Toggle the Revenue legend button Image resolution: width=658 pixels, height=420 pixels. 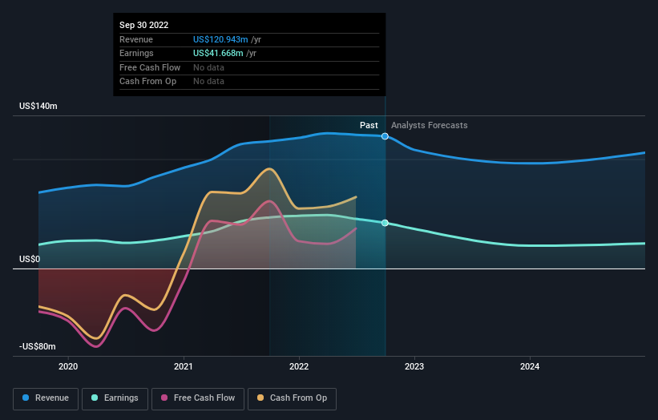click(46, 398)
